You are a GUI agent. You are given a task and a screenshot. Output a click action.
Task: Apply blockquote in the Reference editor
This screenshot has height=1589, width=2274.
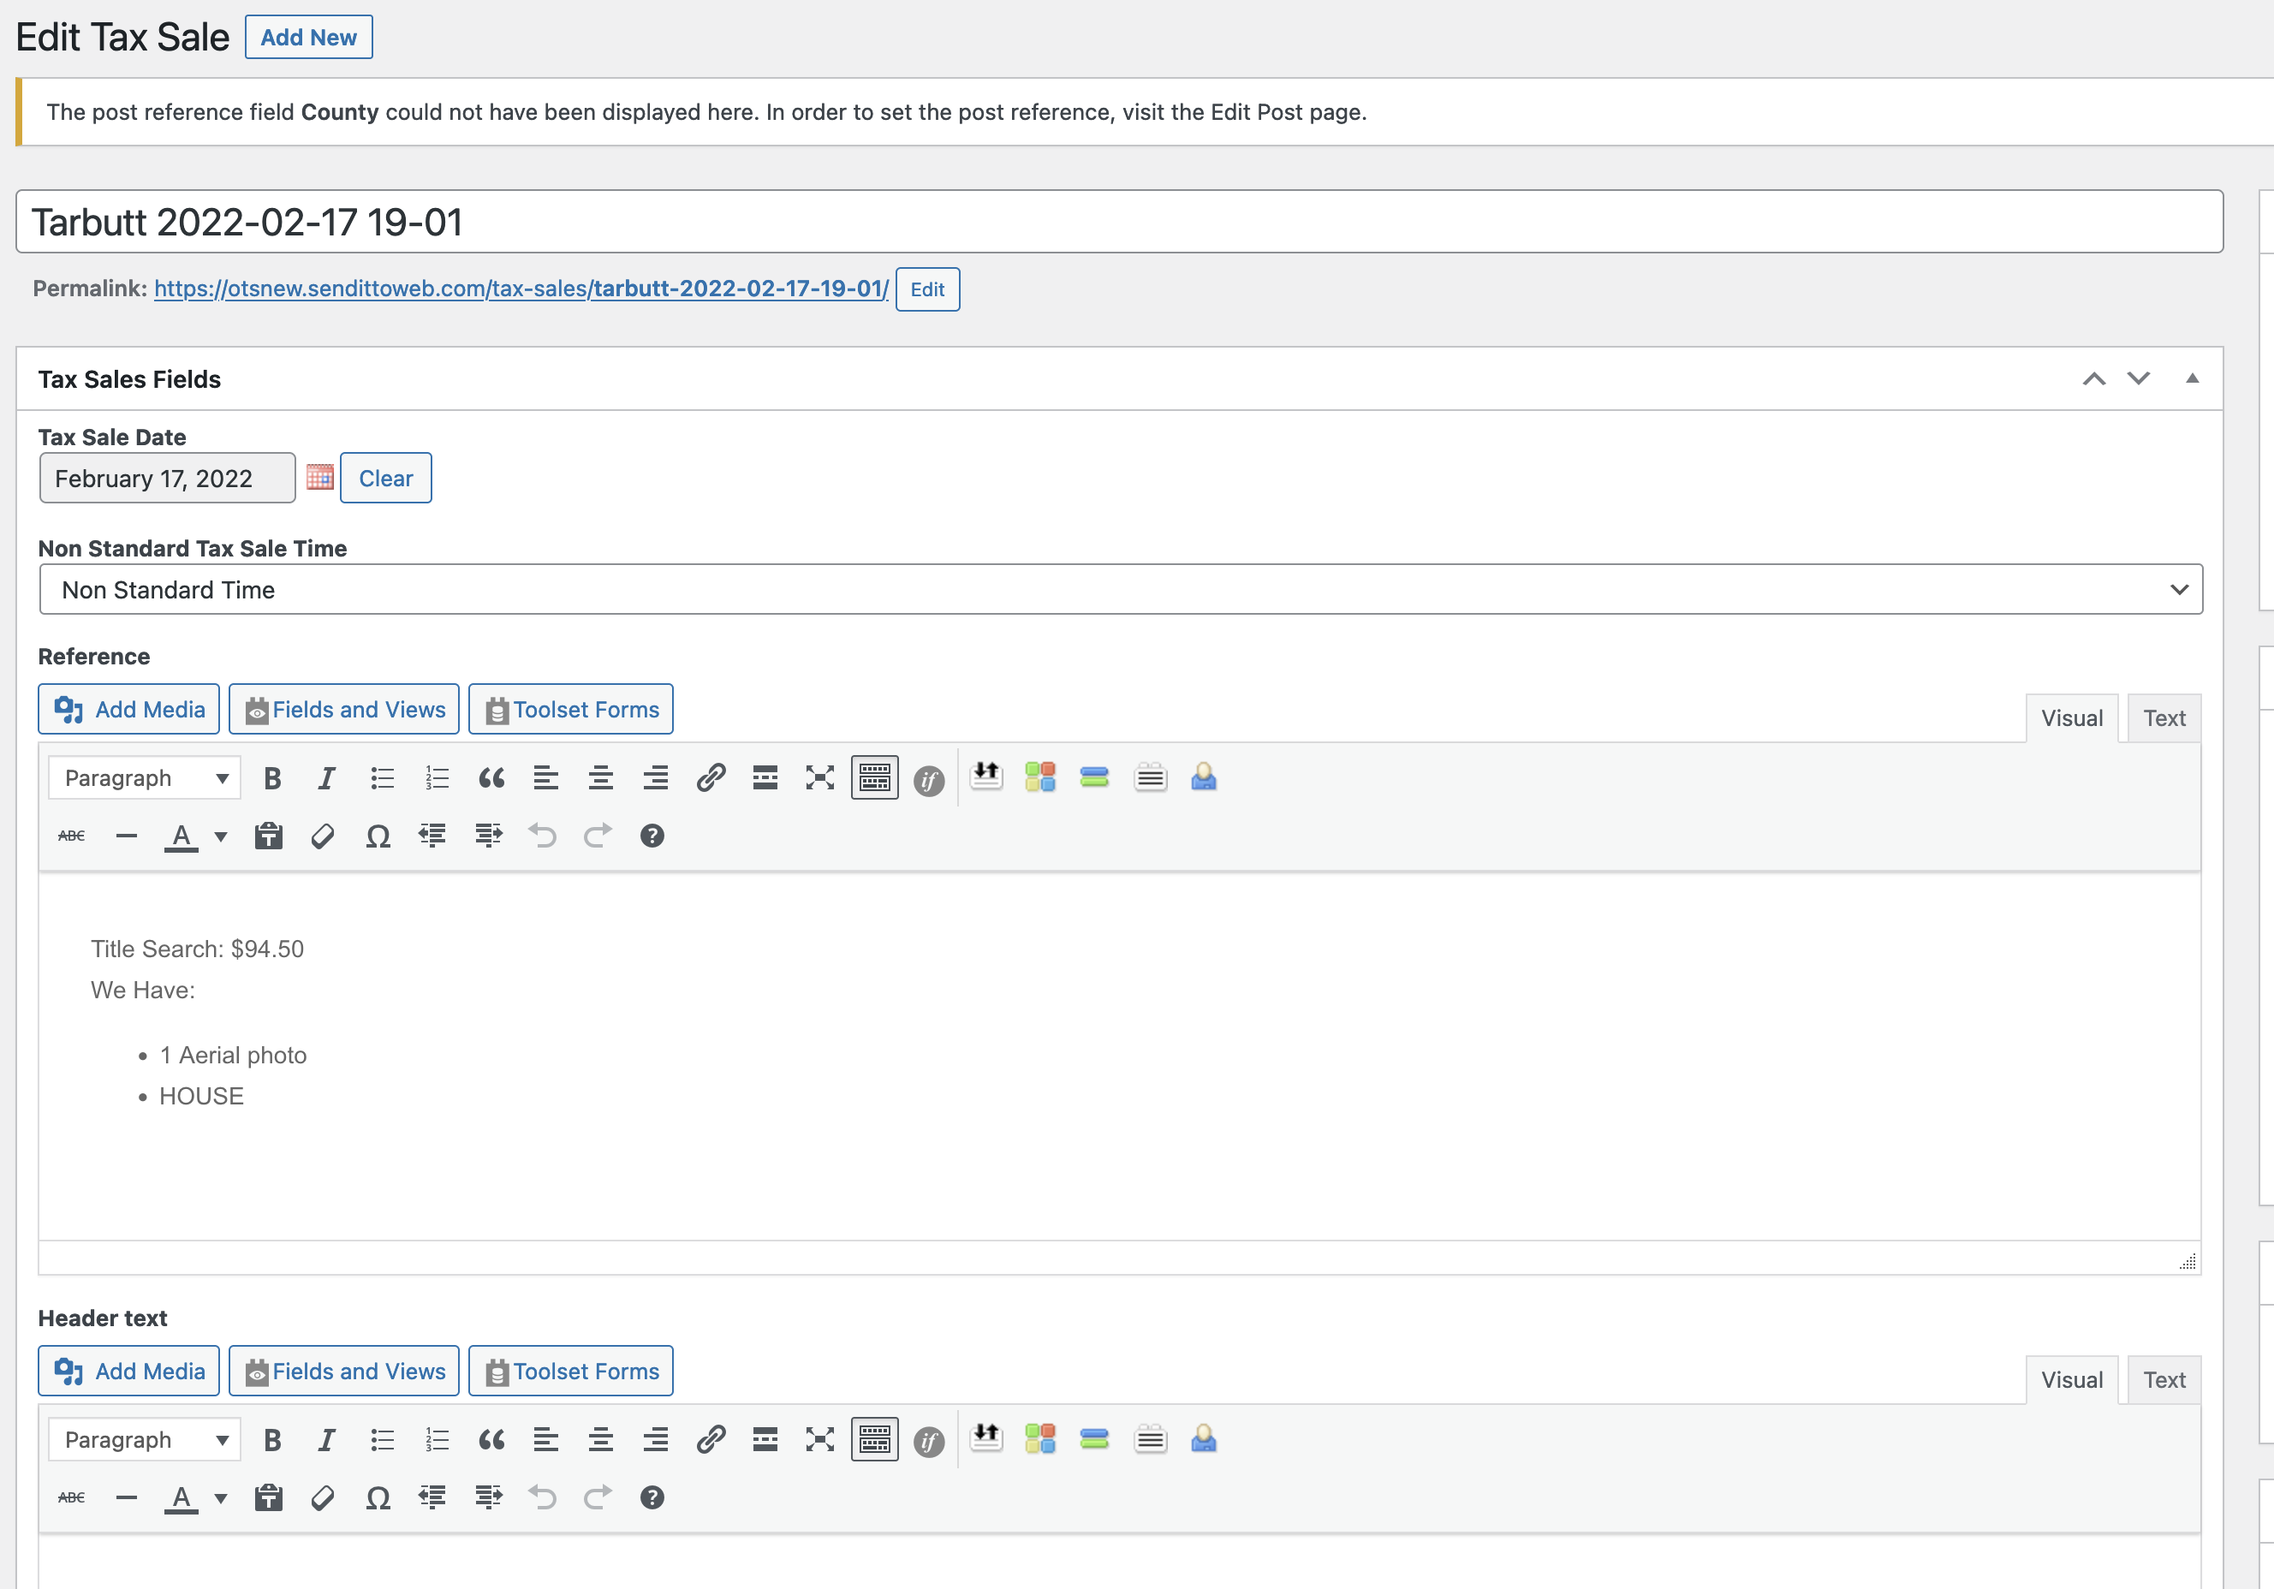click(x=491, y=778)
